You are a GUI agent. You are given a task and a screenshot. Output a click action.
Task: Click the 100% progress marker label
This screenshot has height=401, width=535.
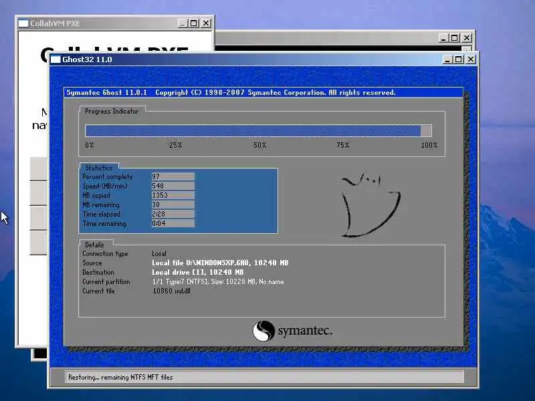coord(429,145)
